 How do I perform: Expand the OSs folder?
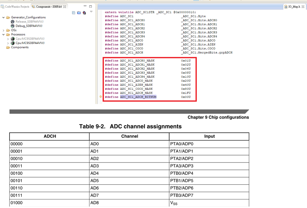pos(3,30)
